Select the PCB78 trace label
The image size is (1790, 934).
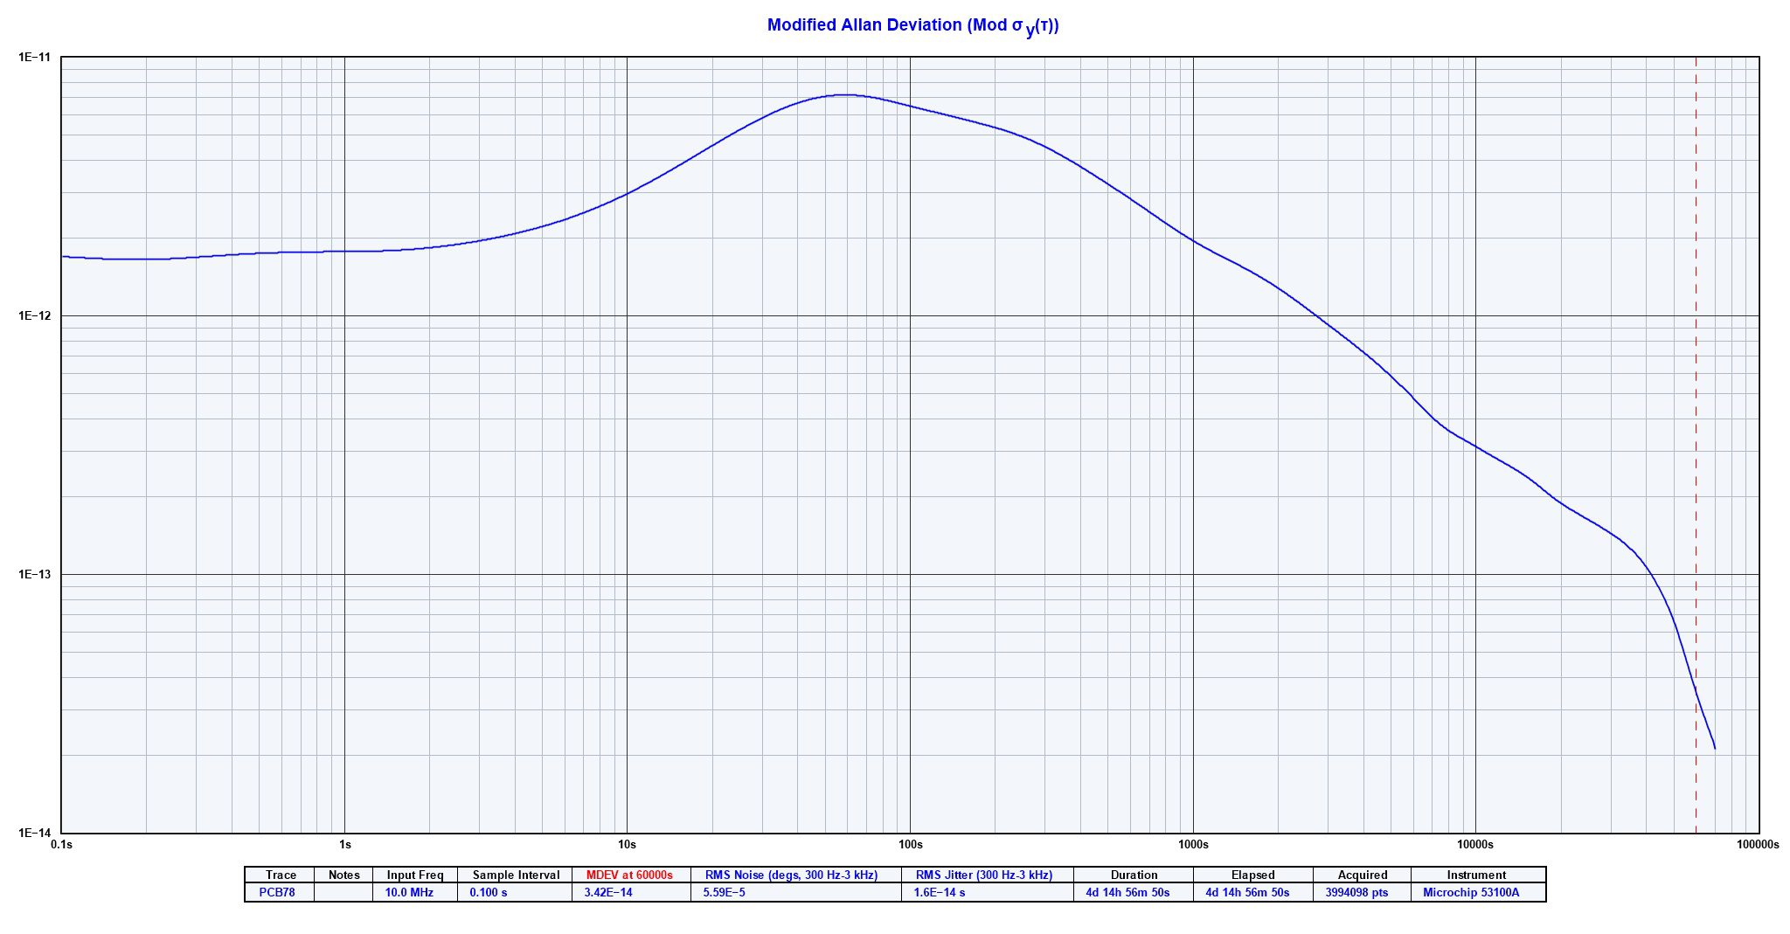(280, 894)
